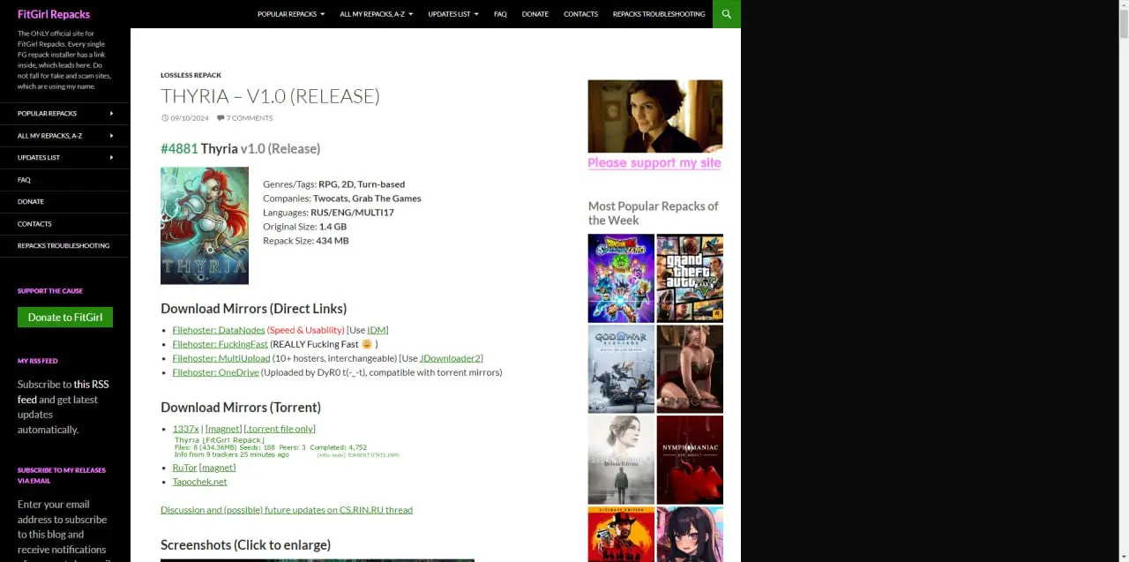Click the #4881 repack number link
Viewport: 1129px width, 562px height.
(179, 149)
